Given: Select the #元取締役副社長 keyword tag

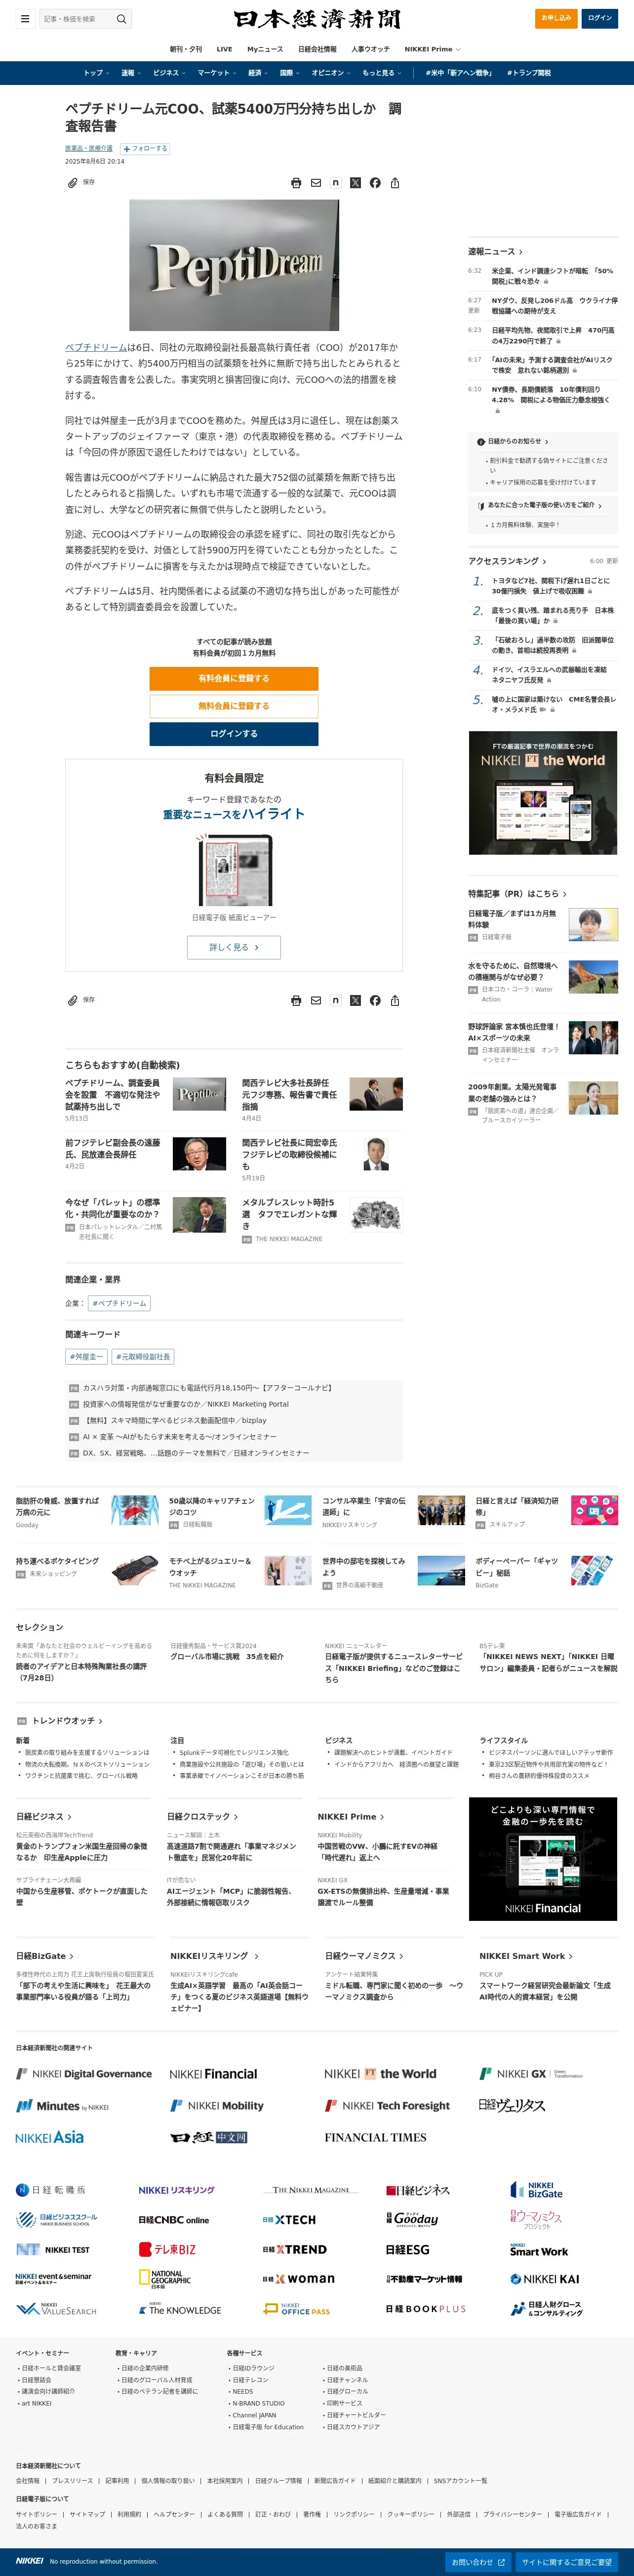Looking at the screenshot, I should click(x=143, y=1357).
